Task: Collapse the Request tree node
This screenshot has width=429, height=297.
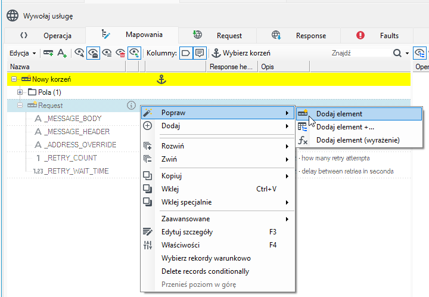Action: point(20,106)
